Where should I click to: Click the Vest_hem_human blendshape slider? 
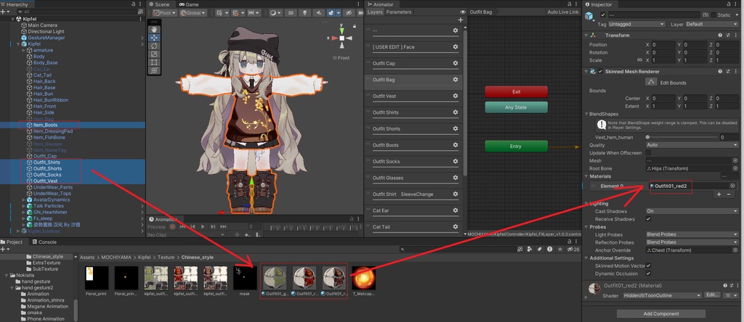point(682,137)
